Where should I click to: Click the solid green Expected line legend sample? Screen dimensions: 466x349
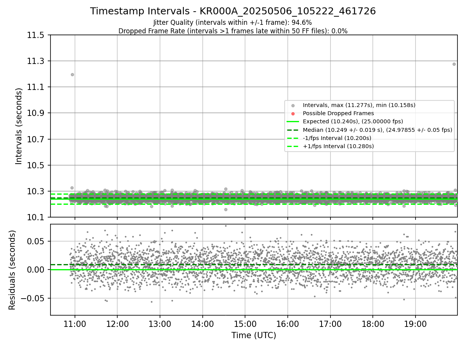[293, 122]
